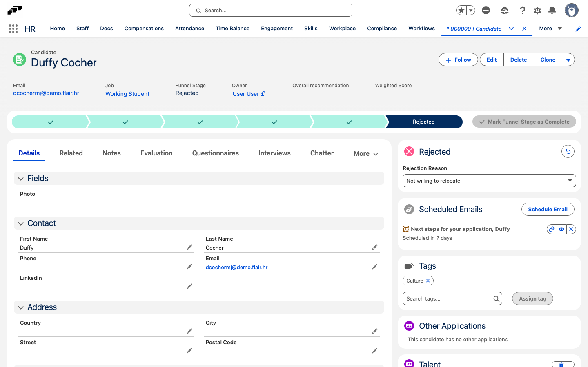588x367 pixels.
Task: Open the Working Student job link
Action: (x=127, y=94)
